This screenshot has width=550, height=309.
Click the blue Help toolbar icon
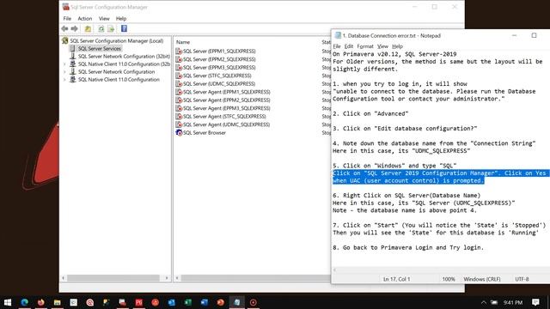point(124,28)
